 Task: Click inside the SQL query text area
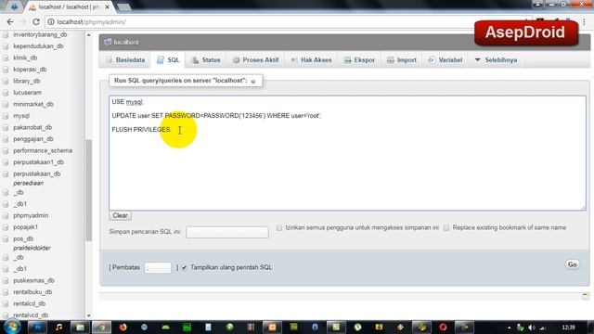coord(347,153)
